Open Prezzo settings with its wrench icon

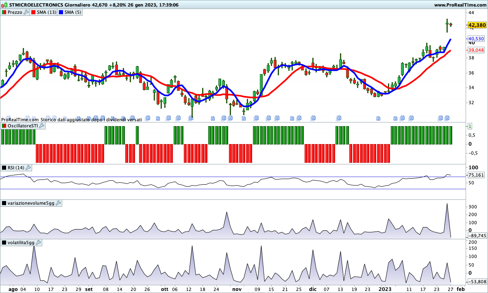[x=26, y=12]
